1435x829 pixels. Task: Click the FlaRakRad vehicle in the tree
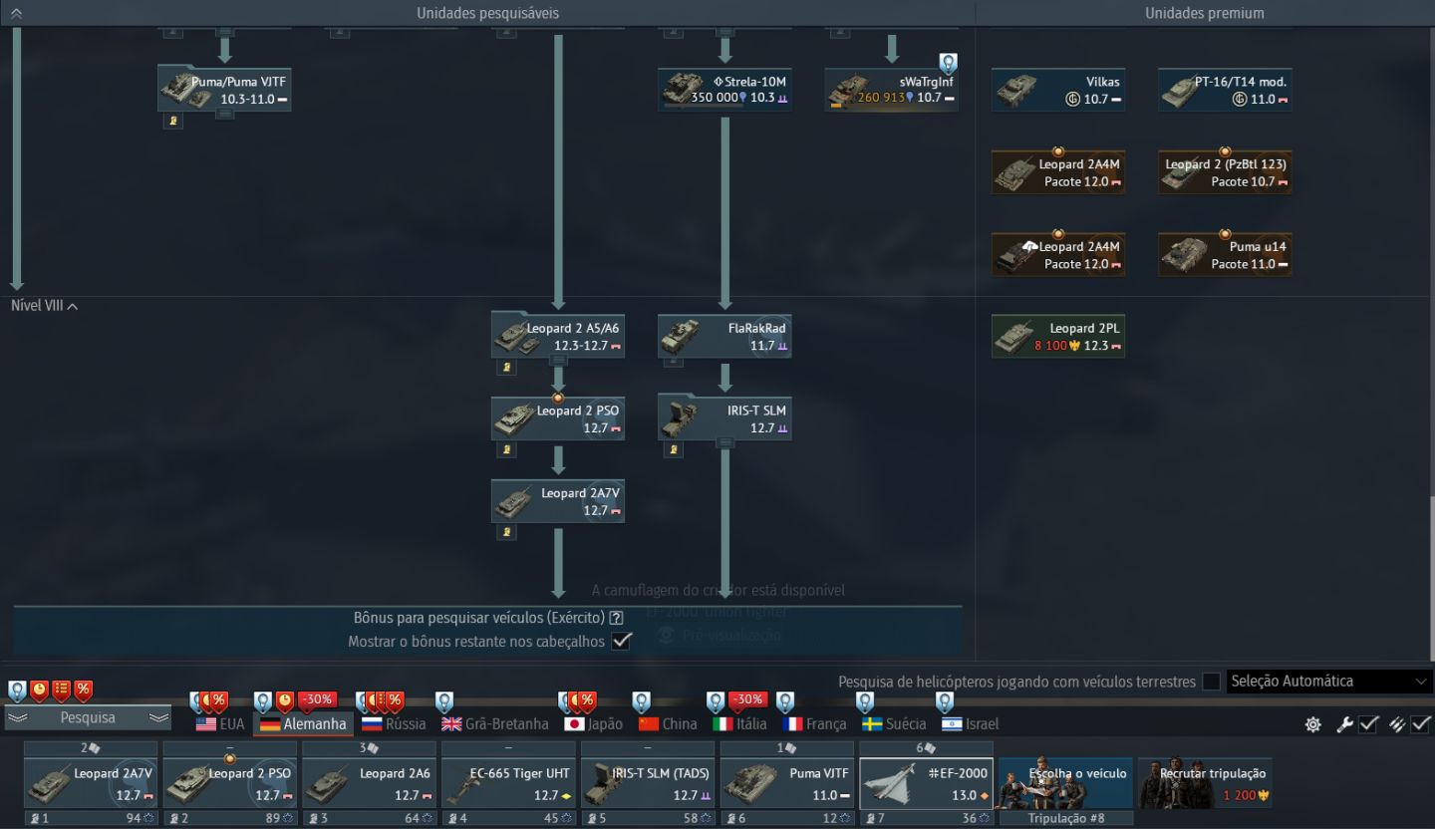click(x=724, y=337)
